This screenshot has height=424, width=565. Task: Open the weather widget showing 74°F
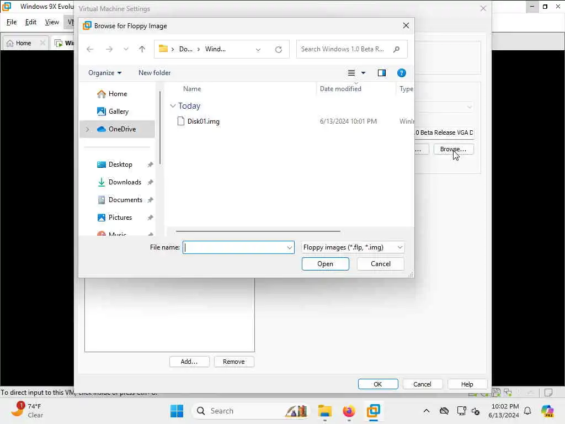tap(27, 410)
